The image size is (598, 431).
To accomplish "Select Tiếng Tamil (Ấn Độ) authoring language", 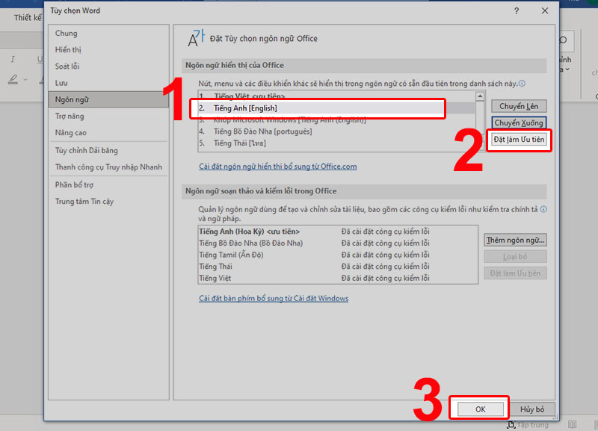I will (x=338, y=255).
